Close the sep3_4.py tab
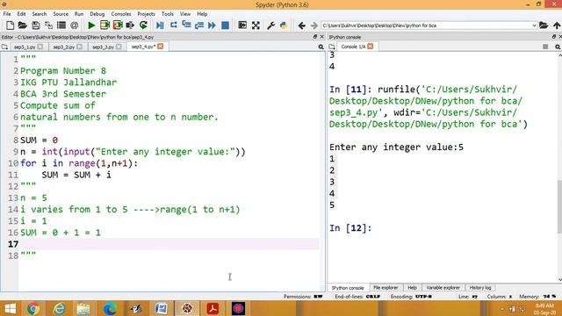Screen dimensions: 562x316 click(161, 47)
